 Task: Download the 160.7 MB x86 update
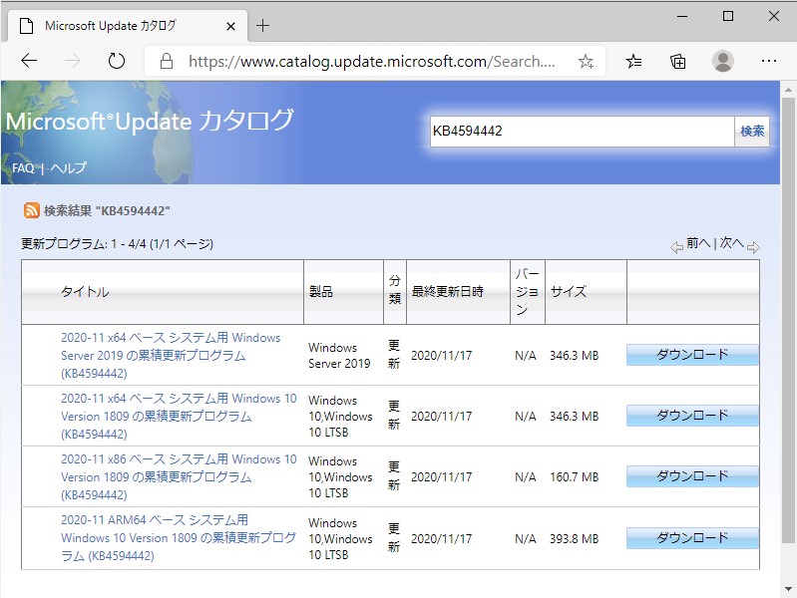pos(692,476)
